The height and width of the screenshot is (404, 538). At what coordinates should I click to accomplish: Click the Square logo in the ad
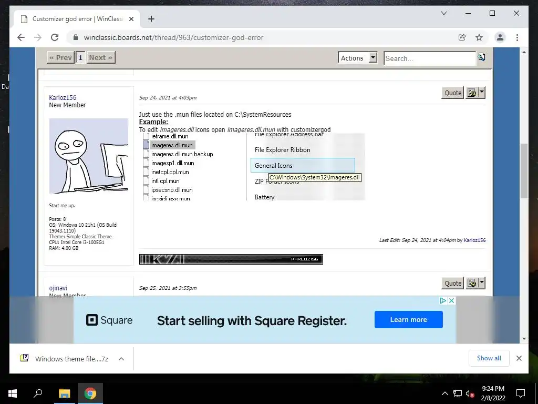(109, 320)
